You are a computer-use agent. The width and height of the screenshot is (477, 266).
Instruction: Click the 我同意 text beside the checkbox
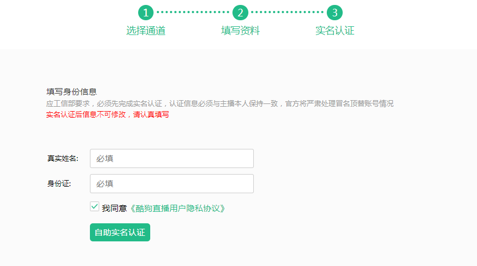click(x=114, y=209)
